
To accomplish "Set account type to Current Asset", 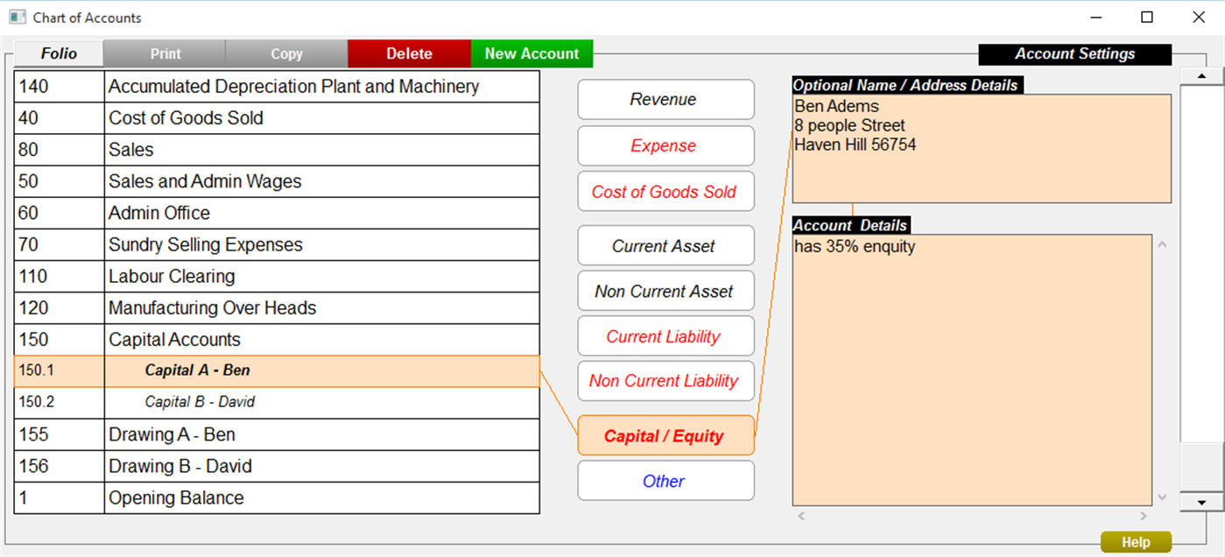I will pos(665,245).
